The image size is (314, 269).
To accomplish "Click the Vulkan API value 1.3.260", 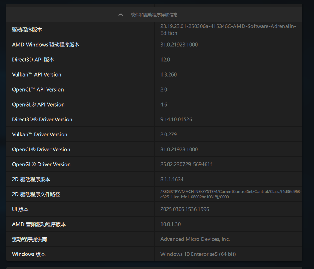I will click(x=169, y=74).
